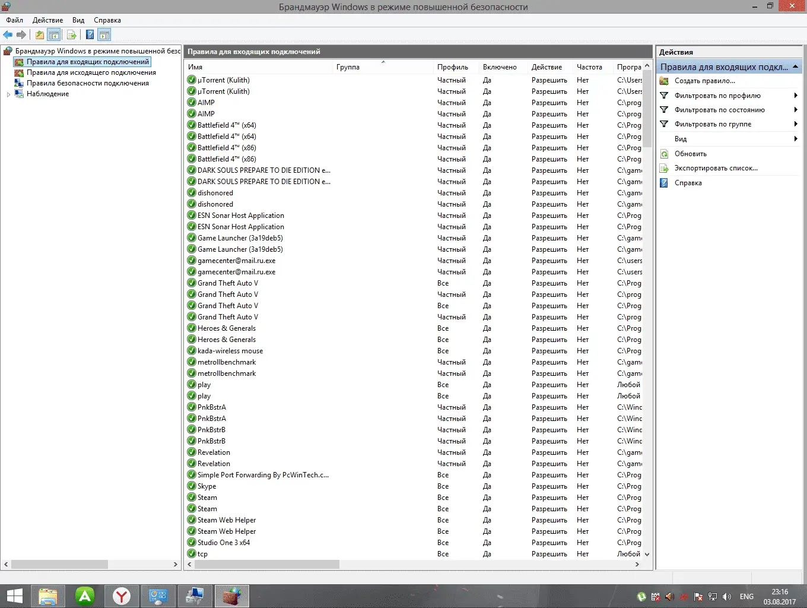Screen dimensions: 807x608
Task: Select the tcp rule row
Action: tap(414, 554)
